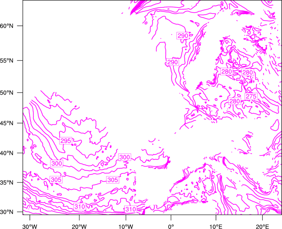Click the 10°E longitude axis label

(216, 227)
